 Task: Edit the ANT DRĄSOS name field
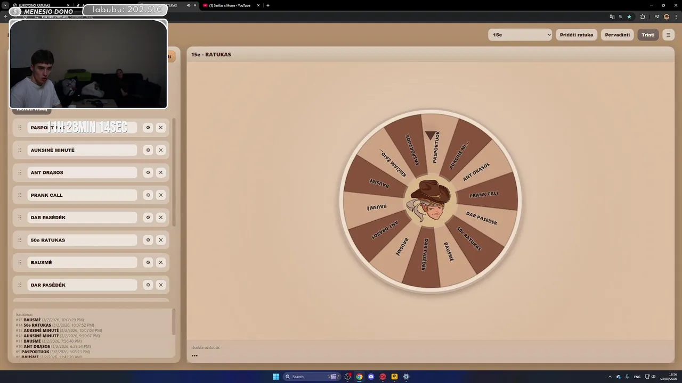(82, 172)
